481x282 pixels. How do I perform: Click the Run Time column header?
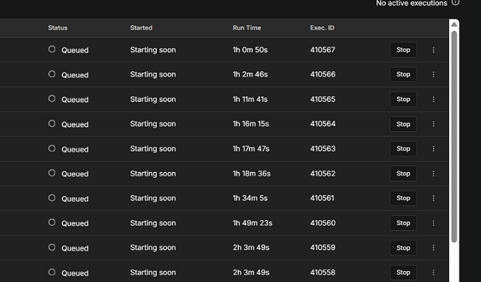[247, 28]
